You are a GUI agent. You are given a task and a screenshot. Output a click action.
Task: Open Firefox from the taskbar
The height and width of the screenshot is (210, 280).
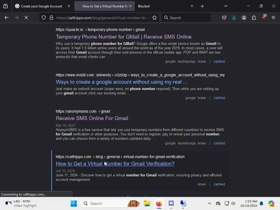[159, 203]
